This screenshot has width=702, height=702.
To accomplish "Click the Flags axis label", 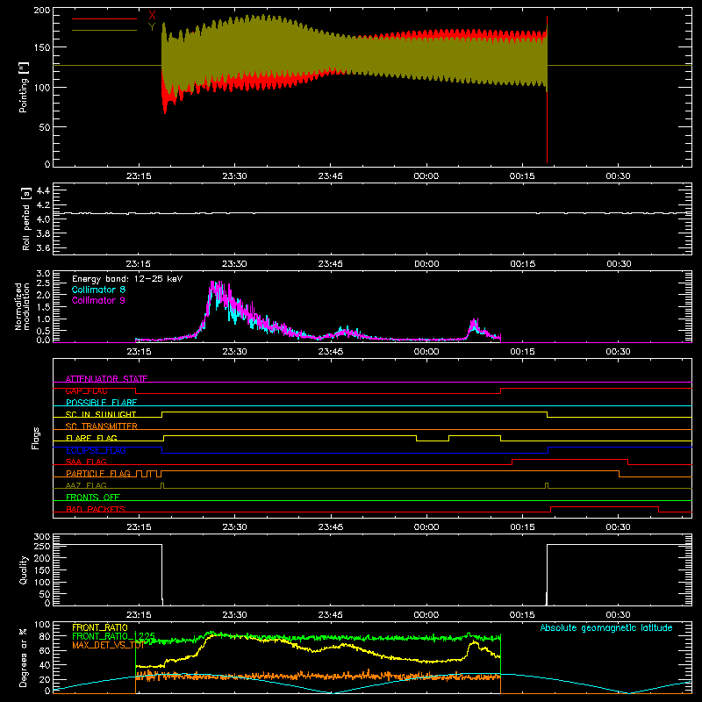I will click(x=35, y=438).
